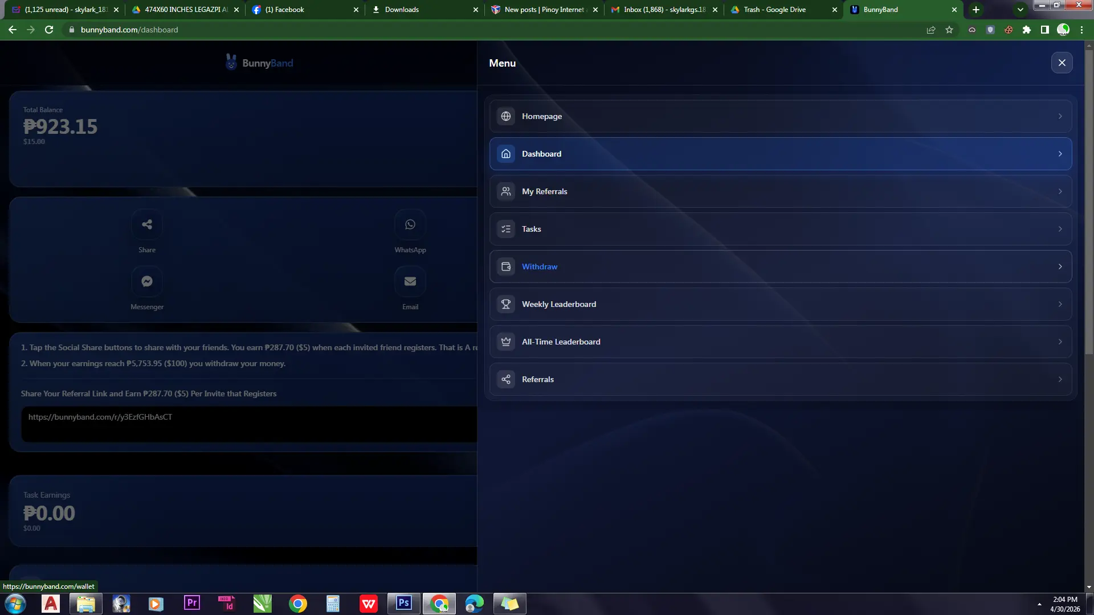Switch to the New posts Pinoy Internet tab
This screenshot has height=615, width=1094.
pyautogui.click(x=544, y=10)
